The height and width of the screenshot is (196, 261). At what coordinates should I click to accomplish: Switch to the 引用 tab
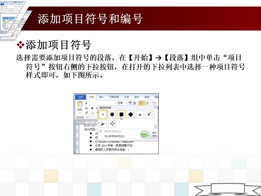126,97
